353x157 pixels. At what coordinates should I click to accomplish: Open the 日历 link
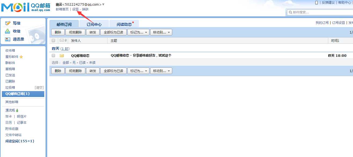(9, 123)
